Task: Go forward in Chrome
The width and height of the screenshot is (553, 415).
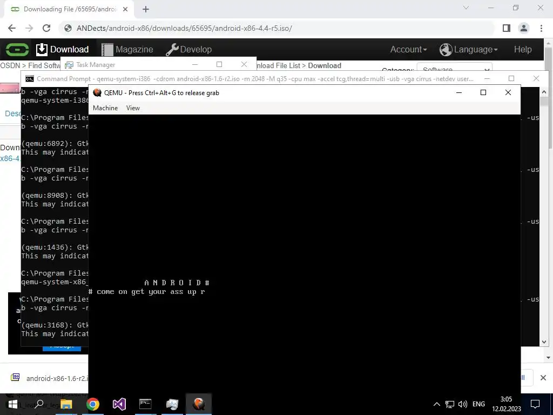Action: click(x=29, y=28)
